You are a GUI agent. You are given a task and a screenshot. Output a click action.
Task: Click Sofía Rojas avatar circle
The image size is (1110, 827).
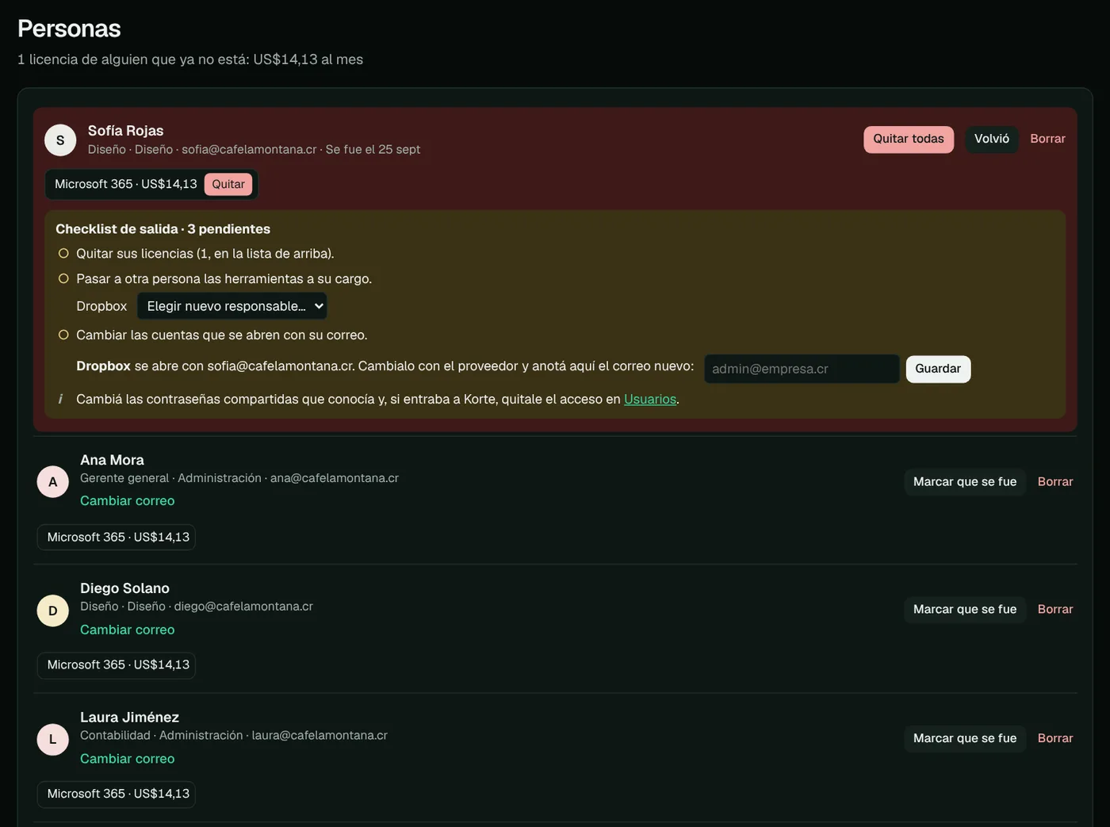coord(60,140)
